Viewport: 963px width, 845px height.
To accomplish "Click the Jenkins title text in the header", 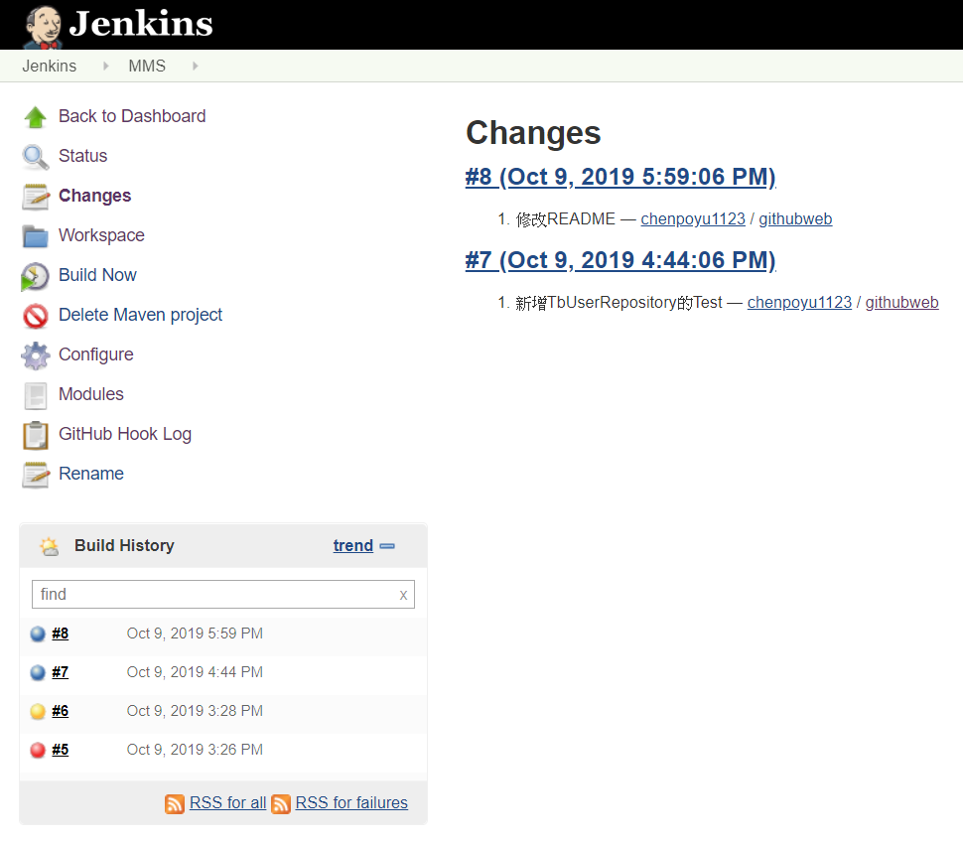I will 141,24.
